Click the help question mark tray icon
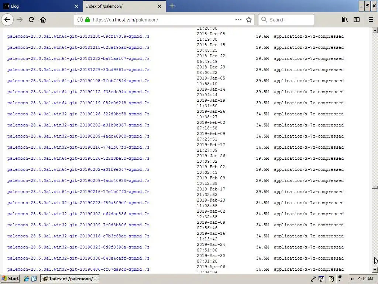Image resolution: width=378 pixels, height=284 pixels. click(331, 279)
